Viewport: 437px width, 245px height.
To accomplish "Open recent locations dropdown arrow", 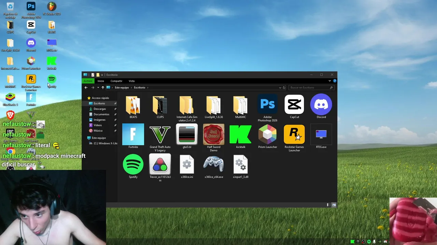I will pyautogui.click(x=98, y=88).
